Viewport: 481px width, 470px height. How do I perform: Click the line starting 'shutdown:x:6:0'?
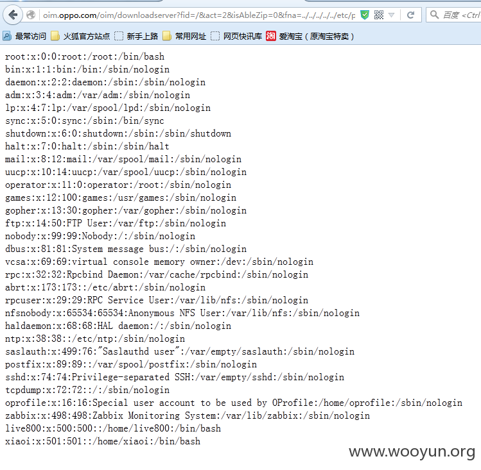click(x=118, y=133)
